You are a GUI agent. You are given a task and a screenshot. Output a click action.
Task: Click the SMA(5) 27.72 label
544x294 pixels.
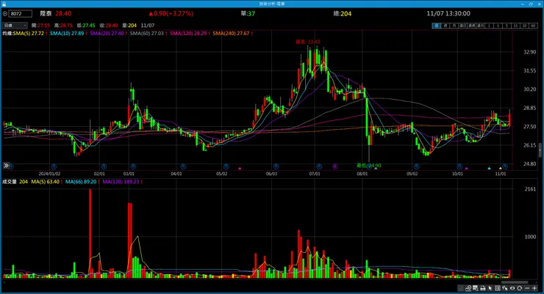(x=29, y=33)
